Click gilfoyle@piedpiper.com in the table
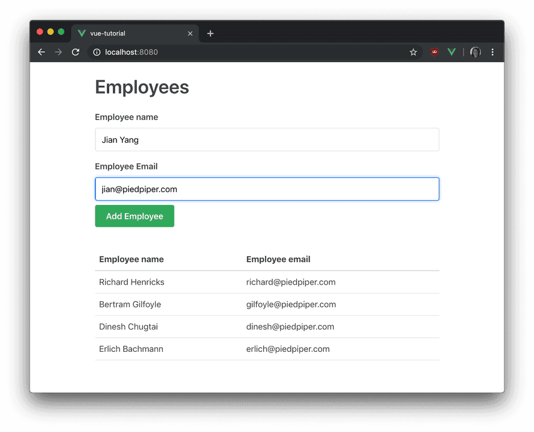 pyautogui.click(x=291, y=304)
